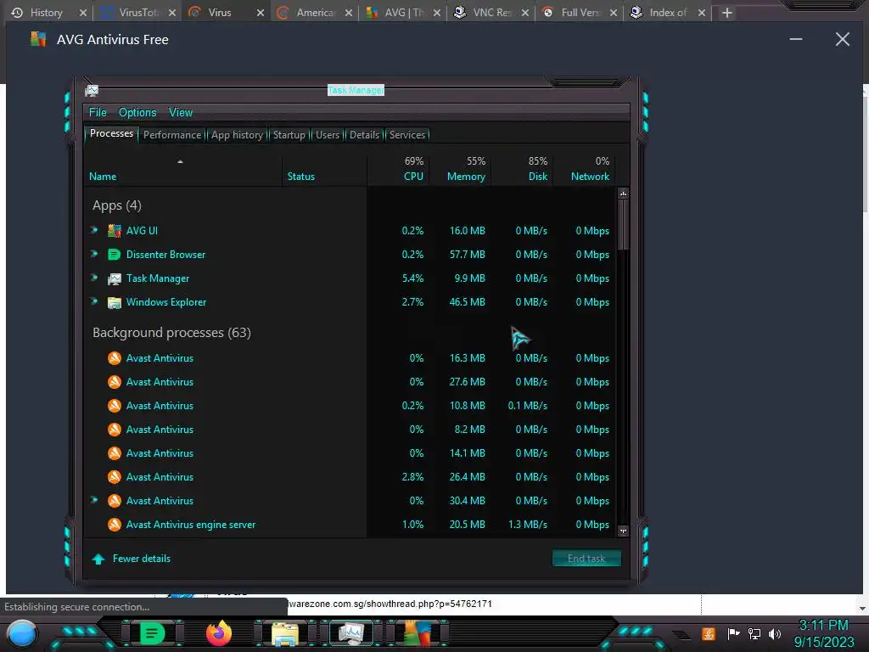
Task: Click the network tray icon
Action: click(x=754, y=633)
